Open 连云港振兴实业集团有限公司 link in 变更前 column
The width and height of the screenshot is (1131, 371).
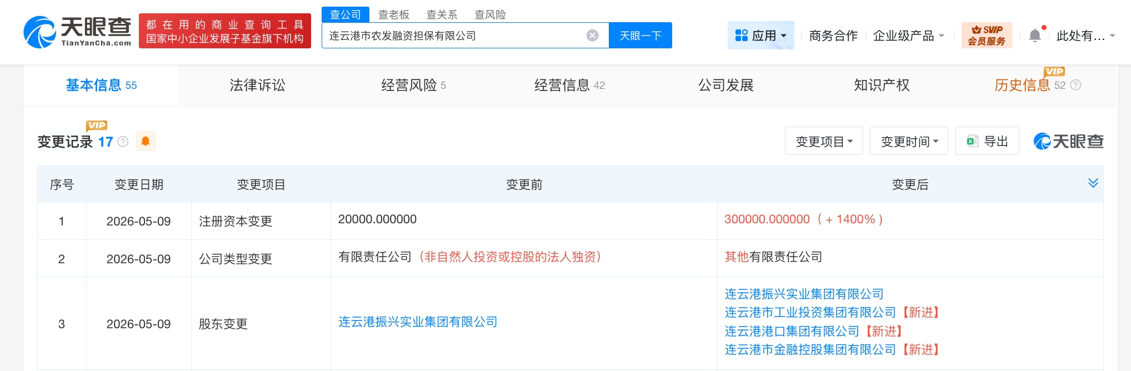click(x=418, y=322)
